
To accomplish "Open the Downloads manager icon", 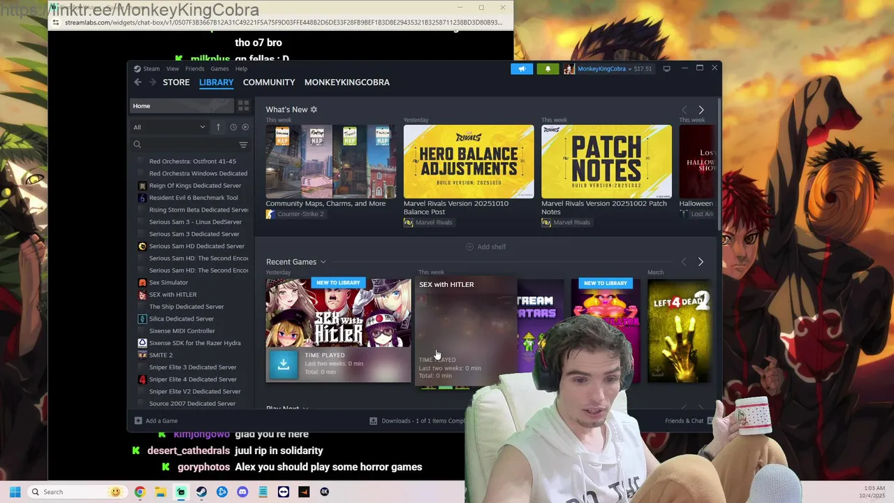I will [373, 421].
